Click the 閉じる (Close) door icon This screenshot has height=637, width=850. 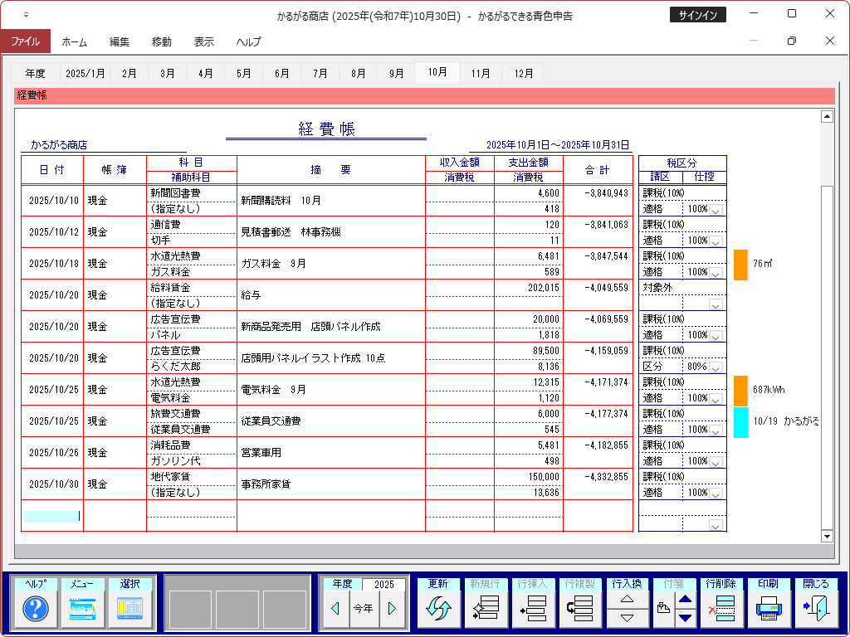tap(815, 609)
